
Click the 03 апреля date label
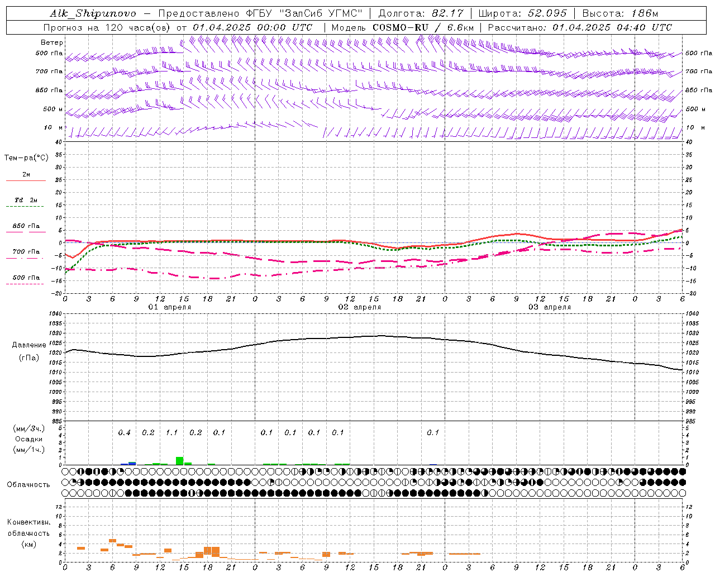pos(550,307)
